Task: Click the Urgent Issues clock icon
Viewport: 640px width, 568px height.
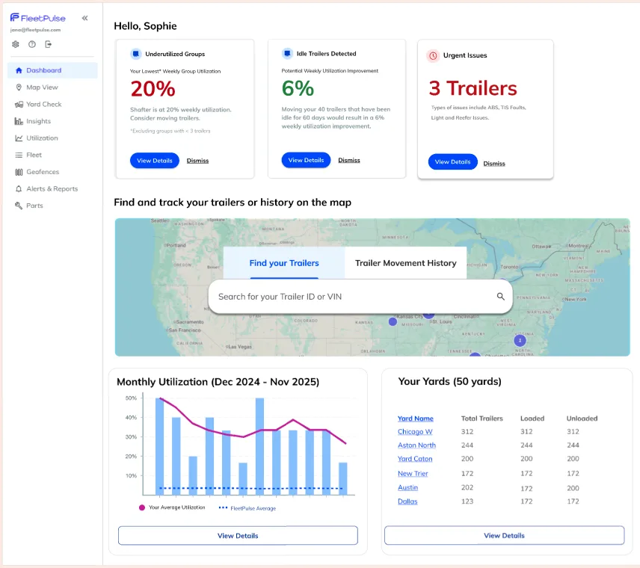Action: pyautogui.click(x=433, y=55)
